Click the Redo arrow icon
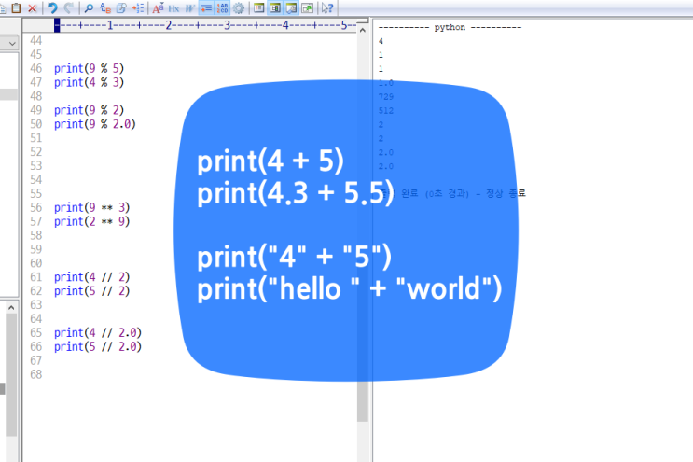 [x=68, y=7]
